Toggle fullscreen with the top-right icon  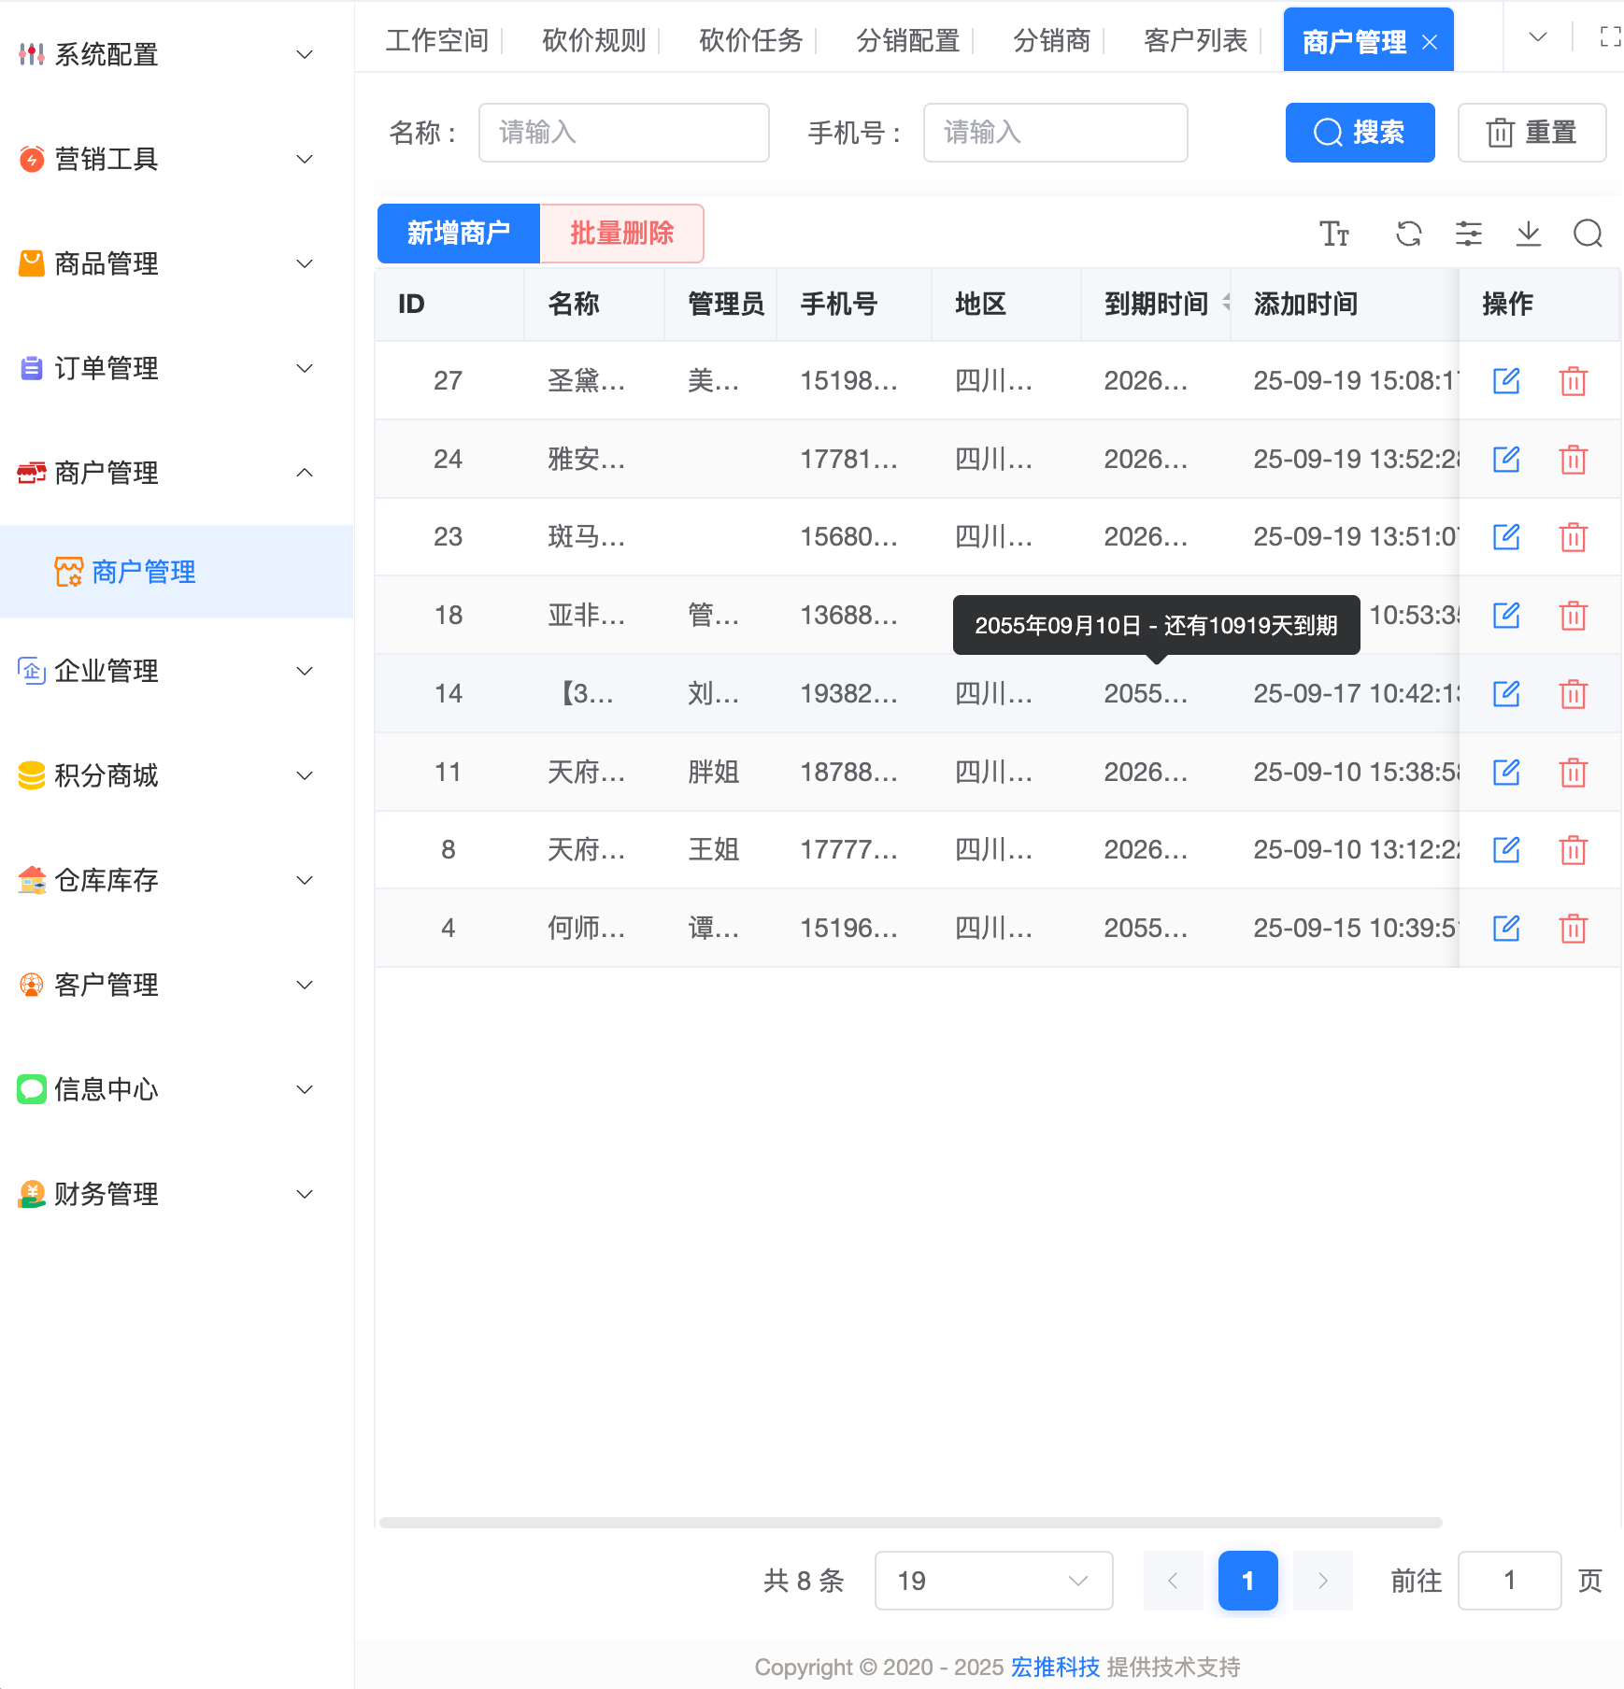[x=1611, y=37]
